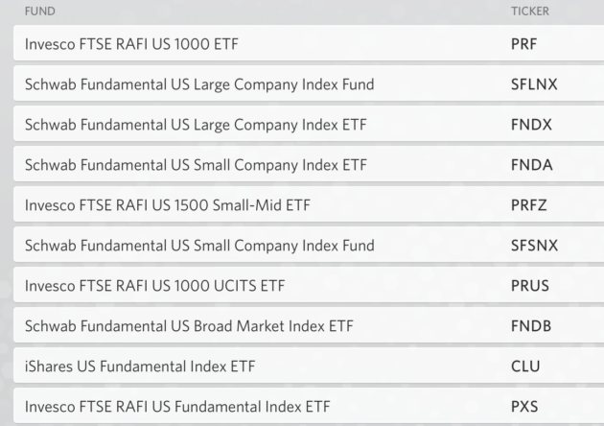
Task: Open the Invesco FTSE RAFI US 1000 ETF row
Action: tap(309, 43)
